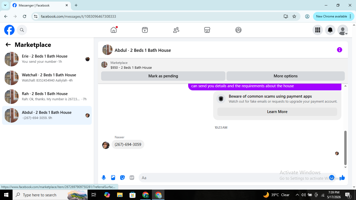Click the taskbar search box
The width and height of the screenshot is (356, 200).
[x=50, y=195]
